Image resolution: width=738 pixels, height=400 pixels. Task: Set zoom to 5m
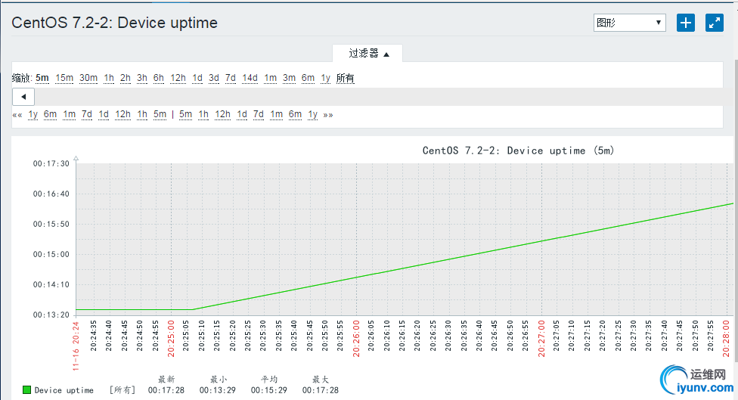[42, 78]
